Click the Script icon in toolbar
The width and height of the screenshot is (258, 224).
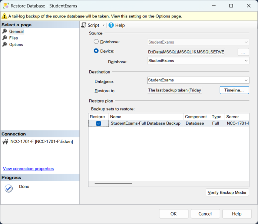pos(84,25)
